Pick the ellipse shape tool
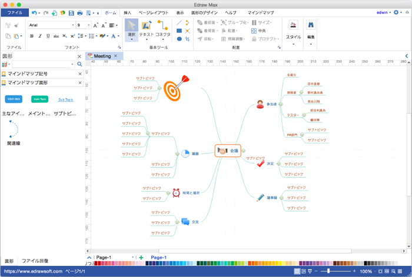Viewport: 412px width, 277px height. pyautogui.click(x=179, y=39)
